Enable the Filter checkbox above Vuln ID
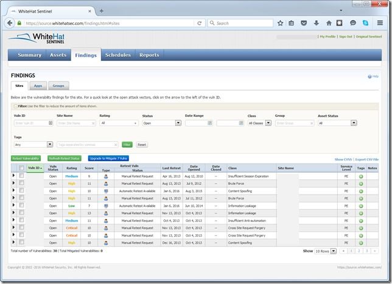This screenshot has height=284, width=392. point(16,106)
